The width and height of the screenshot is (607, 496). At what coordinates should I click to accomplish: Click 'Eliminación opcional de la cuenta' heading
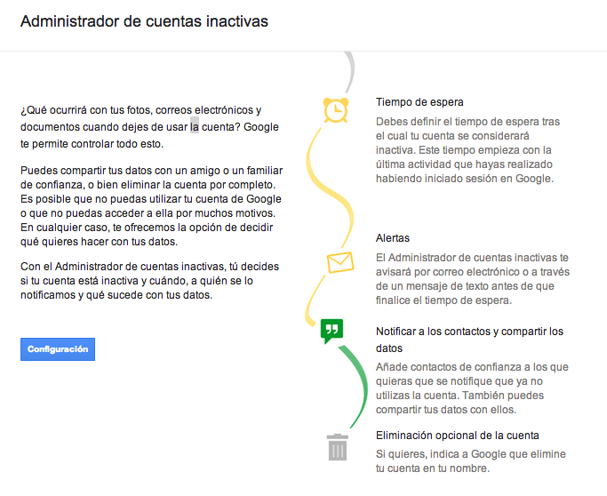point(457,436)
